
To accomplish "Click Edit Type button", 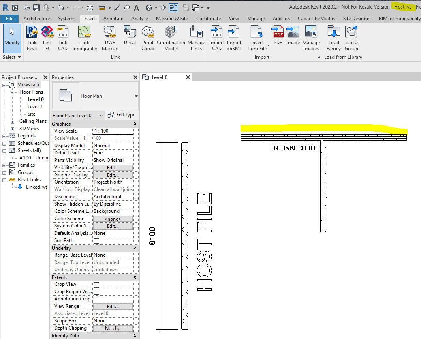I will click(122, 115).
